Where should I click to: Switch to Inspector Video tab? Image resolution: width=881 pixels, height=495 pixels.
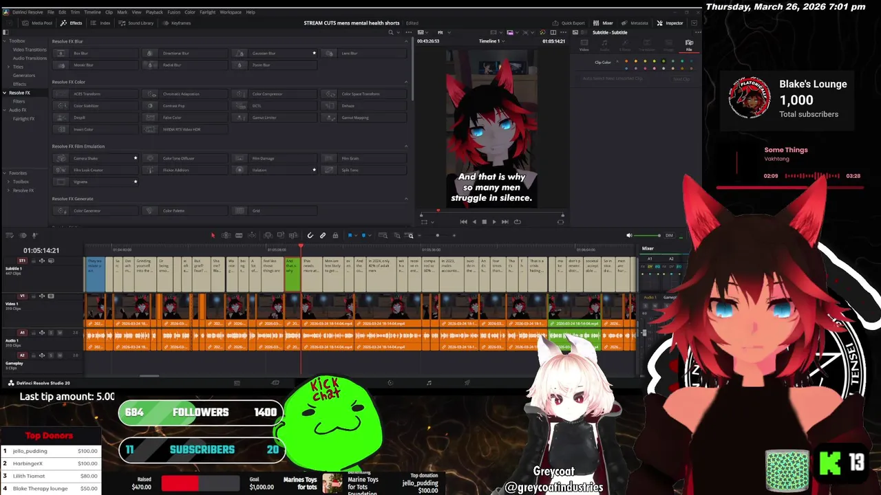(x=584, y=45)
